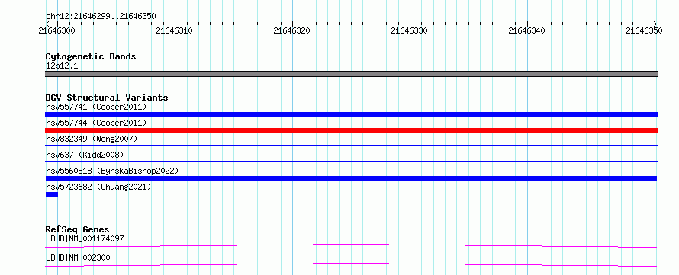The height and width of the screenshot is (275, 679).
Task: Click the DGV Structural Variants track title
Action: 107,98
